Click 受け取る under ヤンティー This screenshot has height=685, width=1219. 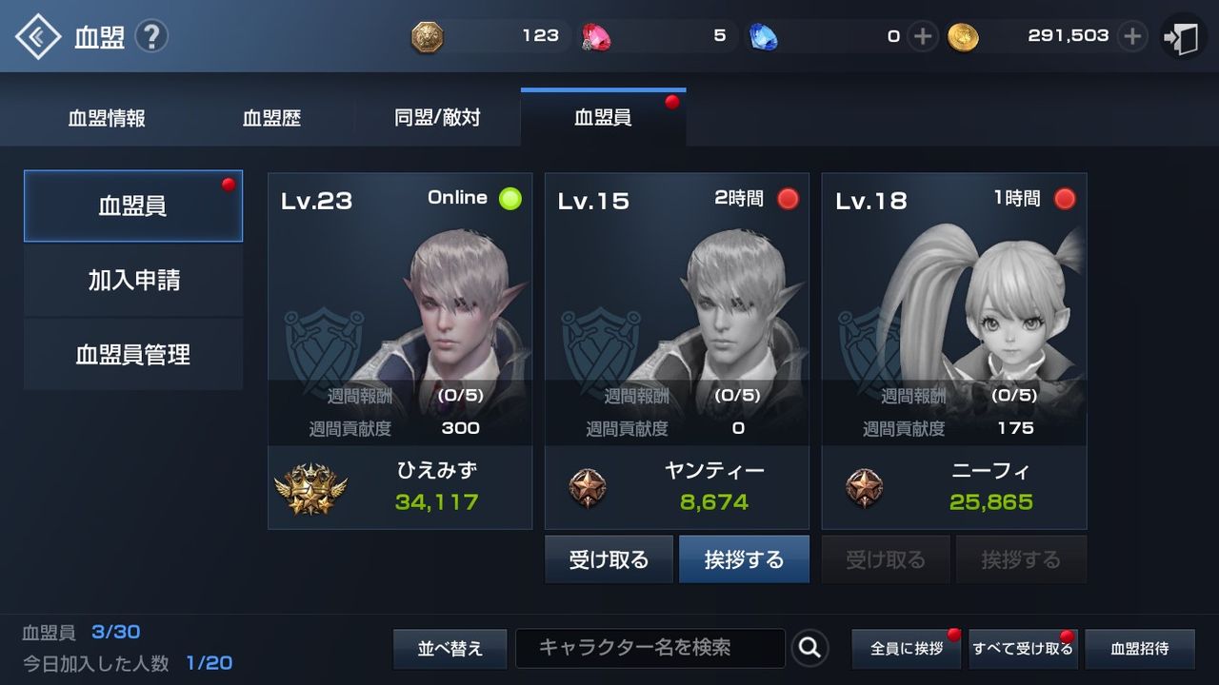pyautogui.click(x=609, y=559)
